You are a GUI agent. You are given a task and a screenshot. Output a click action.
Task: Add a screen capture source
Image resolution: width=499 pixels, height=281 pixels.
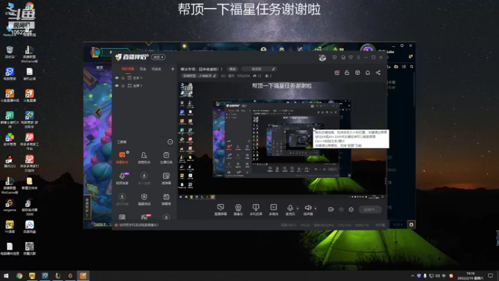221,210
